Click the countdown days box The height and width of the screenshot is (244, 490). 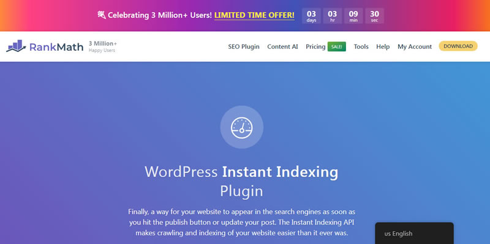(311, 16)
